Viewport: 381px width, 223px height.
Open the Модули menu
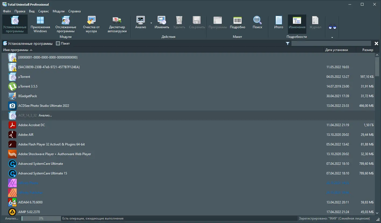[59, 11]
